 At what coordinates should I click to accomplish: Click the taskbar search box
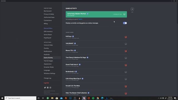pyautogui.click(x=20, y=98)
